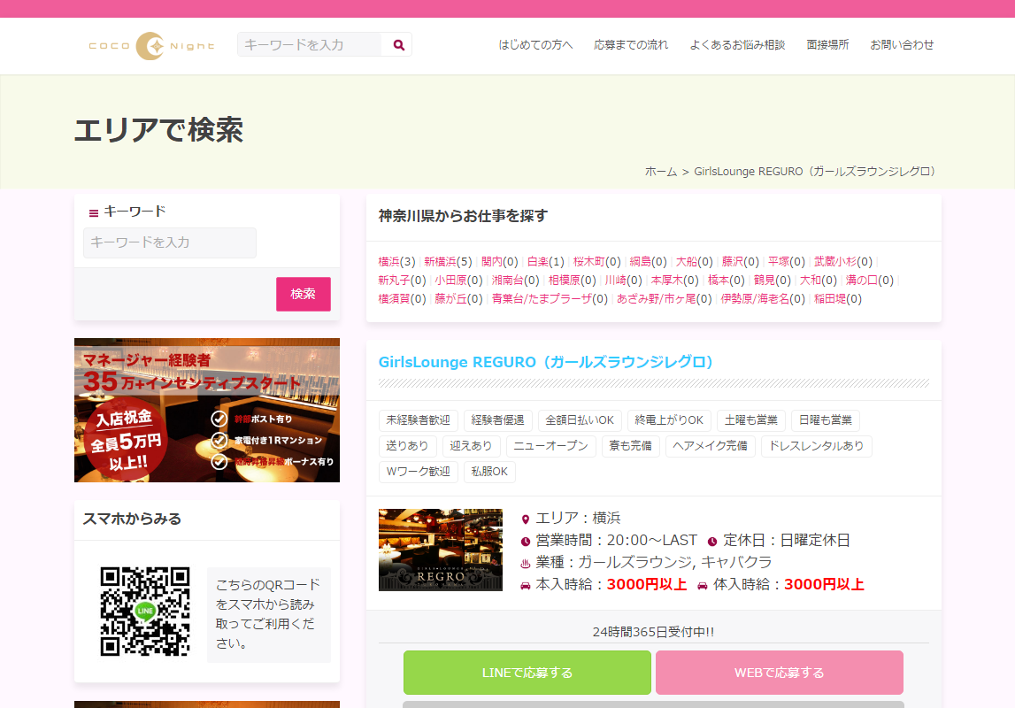The height and width of the screenshot is (708, 1015).
Task: Click the LINEで応募する button
Action: pos(527,673)
